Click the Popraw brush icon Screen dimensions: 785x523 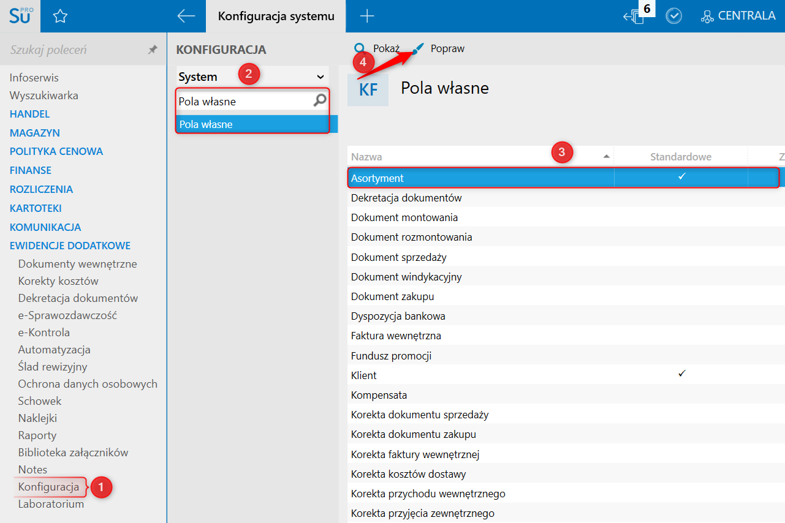[x=418, y=49]
